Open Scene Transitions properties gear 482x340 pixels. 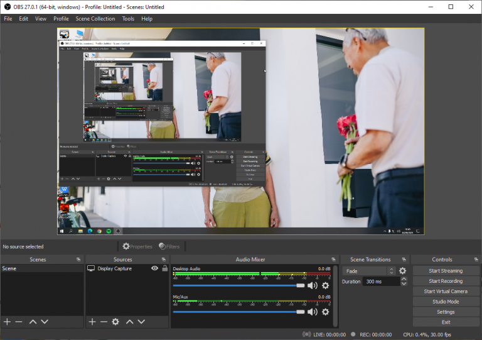[x=402, y=271]
